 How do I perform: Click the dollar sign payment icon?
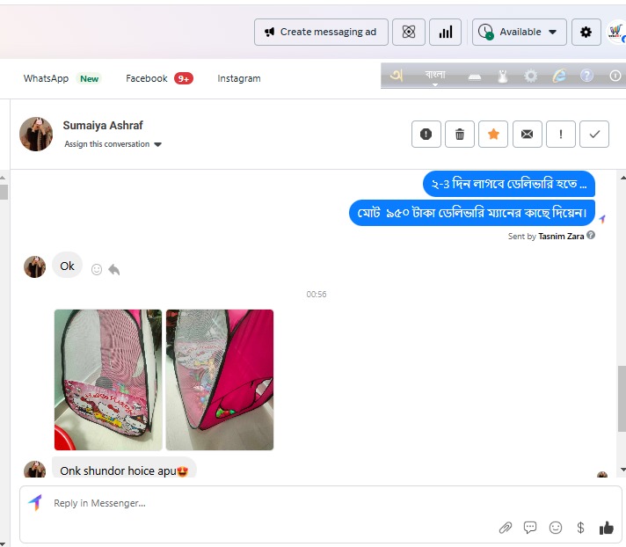pos(580,528)
